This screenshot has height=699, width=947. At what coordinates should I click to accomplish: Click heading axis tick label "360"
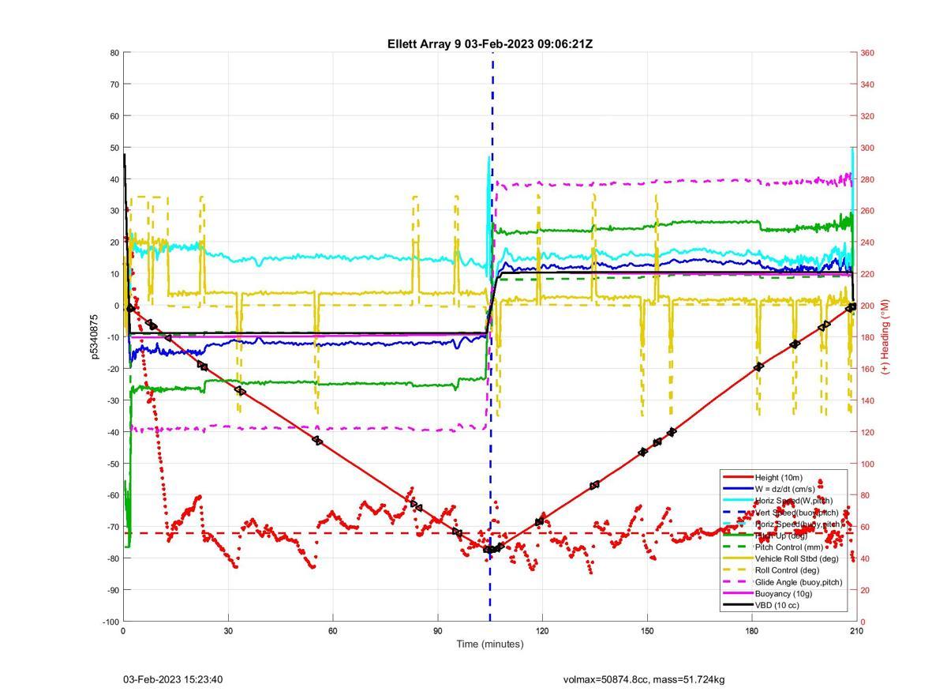click(867, 53)
